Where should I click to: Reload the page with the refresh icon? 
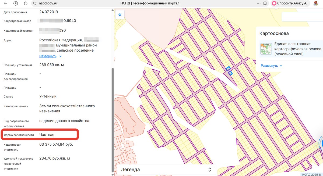[x=25, y=3]
